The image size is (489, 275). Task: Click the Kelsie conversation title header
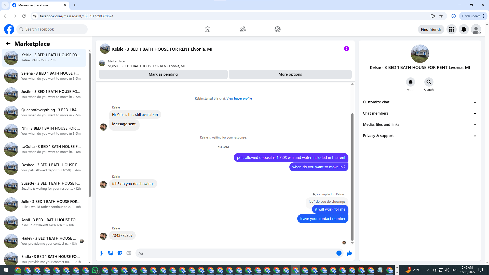pyautogui.click(x=162, y=49)
